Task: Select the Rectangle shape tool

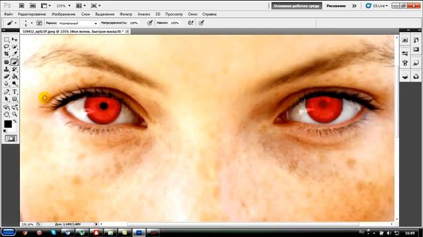Action: coord(15,99)
